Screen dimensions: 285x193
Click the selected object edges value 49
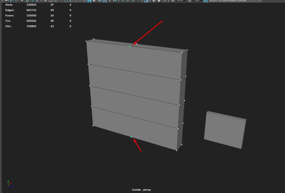pos(52,10)
